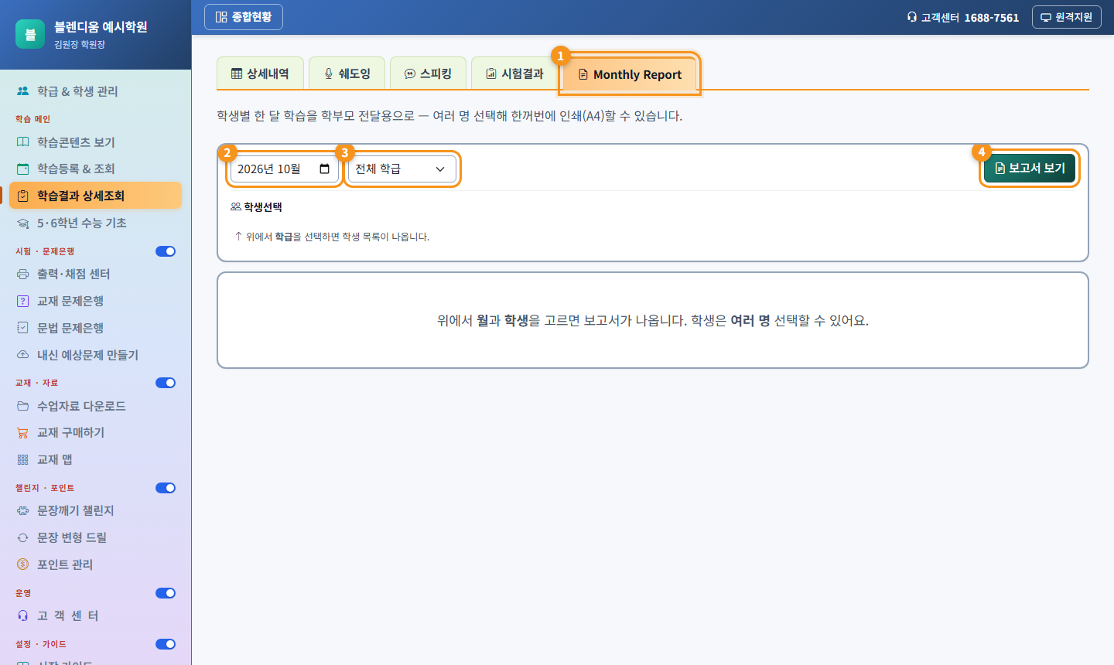Open the 고 객 센 터 sidebar item
The width and height of the screenshot is (1114, 665).
(x=96, y=616)
